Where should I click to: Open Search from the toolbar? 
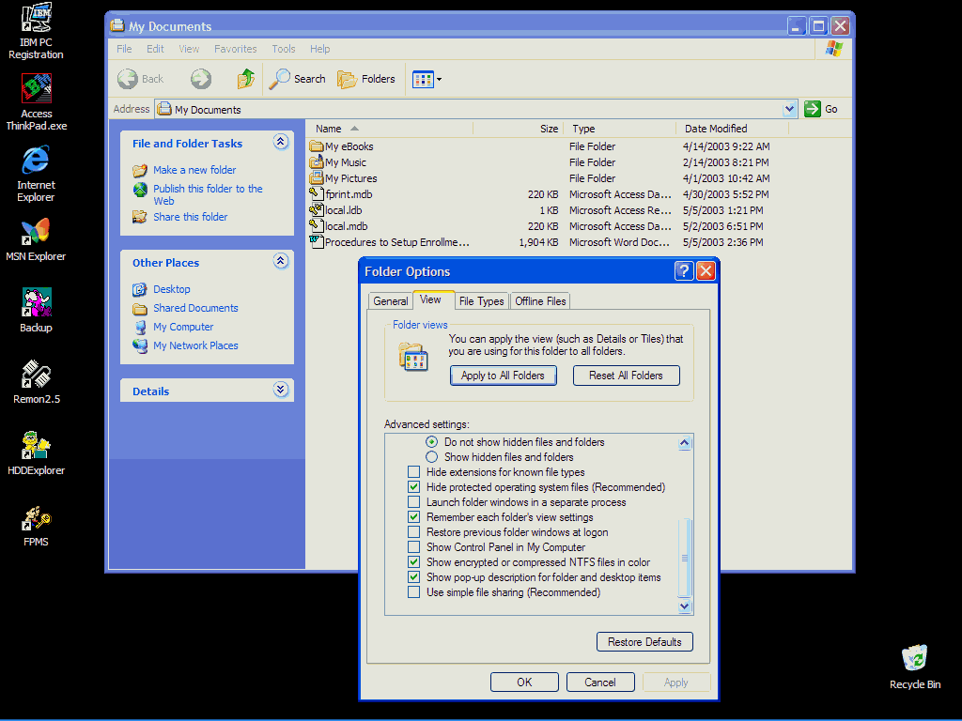coord(298,79)
